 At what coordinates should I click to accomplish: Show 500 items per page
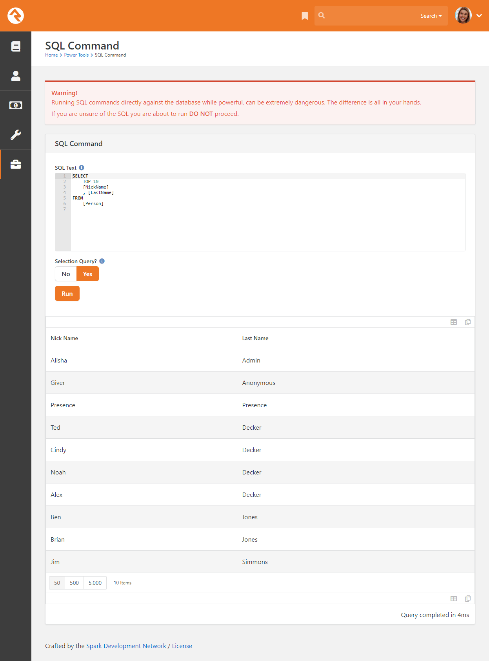(75, 583)
